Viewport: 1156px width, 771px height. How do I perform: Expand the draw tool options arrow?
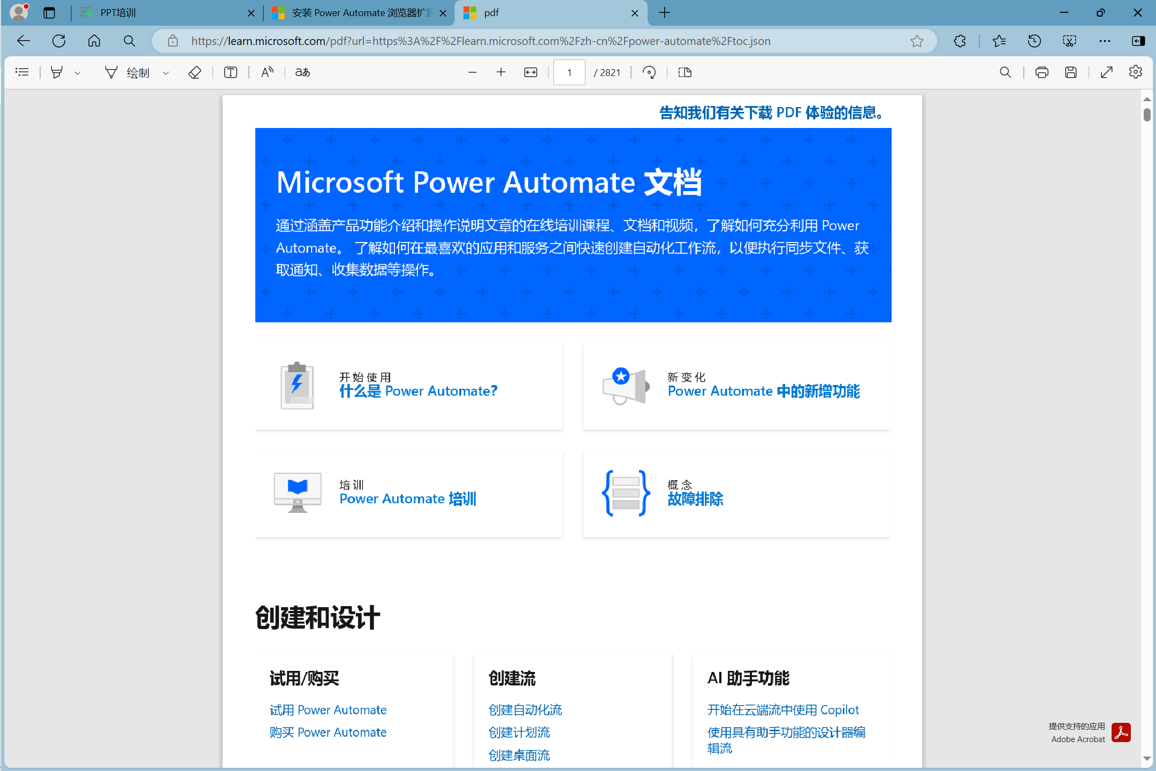[166, 73]
